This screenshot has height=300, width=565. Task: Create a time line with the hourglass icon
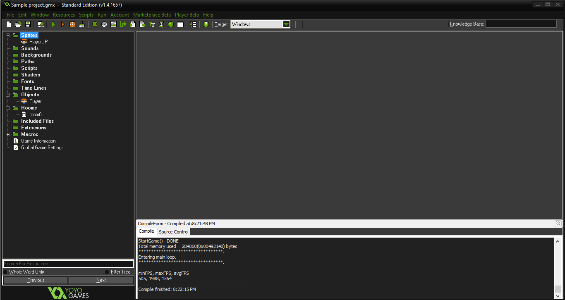click(161, 24)
